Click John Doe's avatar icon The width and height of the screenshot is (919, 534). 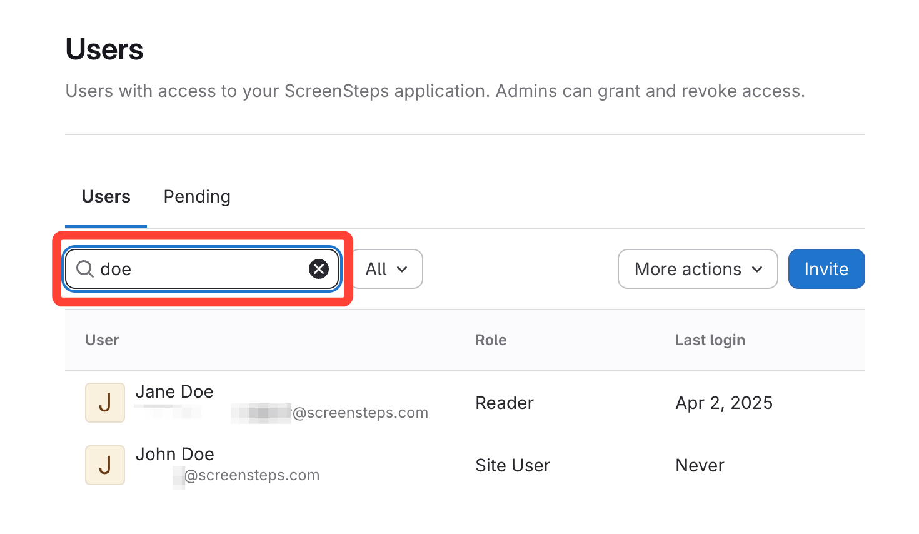coord(105,465)
